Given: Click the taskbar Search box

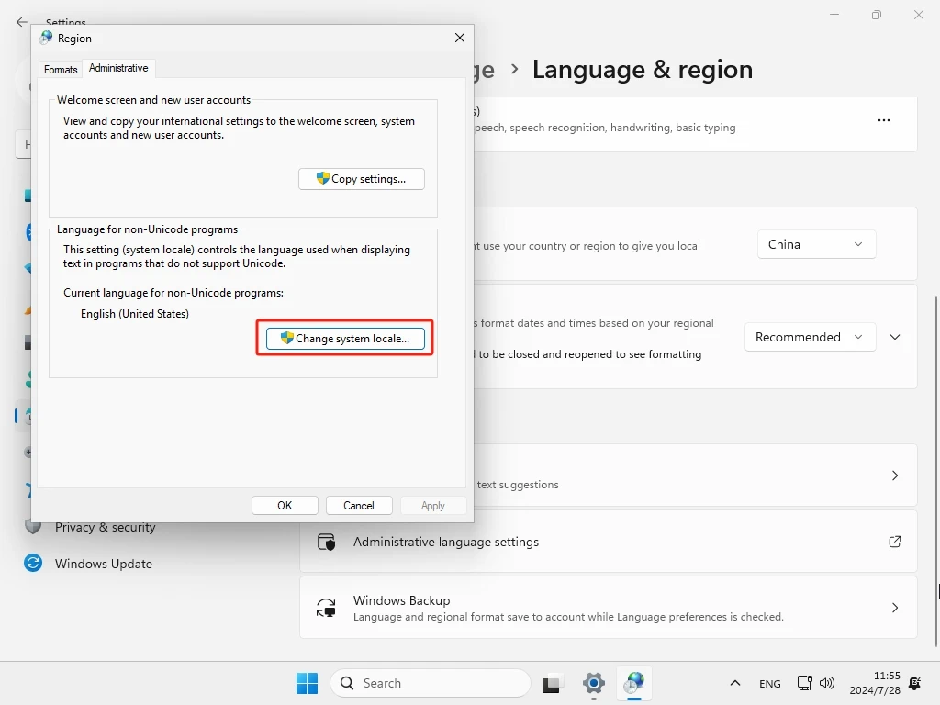Looking at the screenshot, I should pos(430,683).
